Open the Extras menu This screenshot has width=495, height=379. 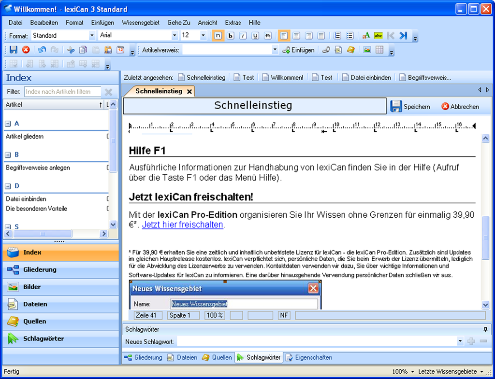tap(233, 23)
